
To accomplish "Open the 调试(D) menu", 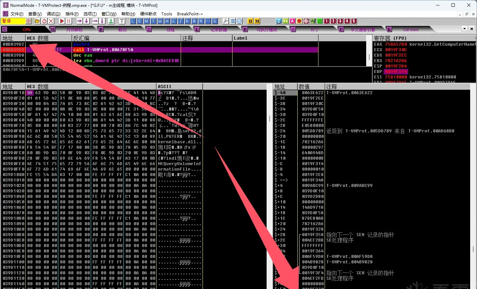I will pyautogui.click(x=54, y=14).
